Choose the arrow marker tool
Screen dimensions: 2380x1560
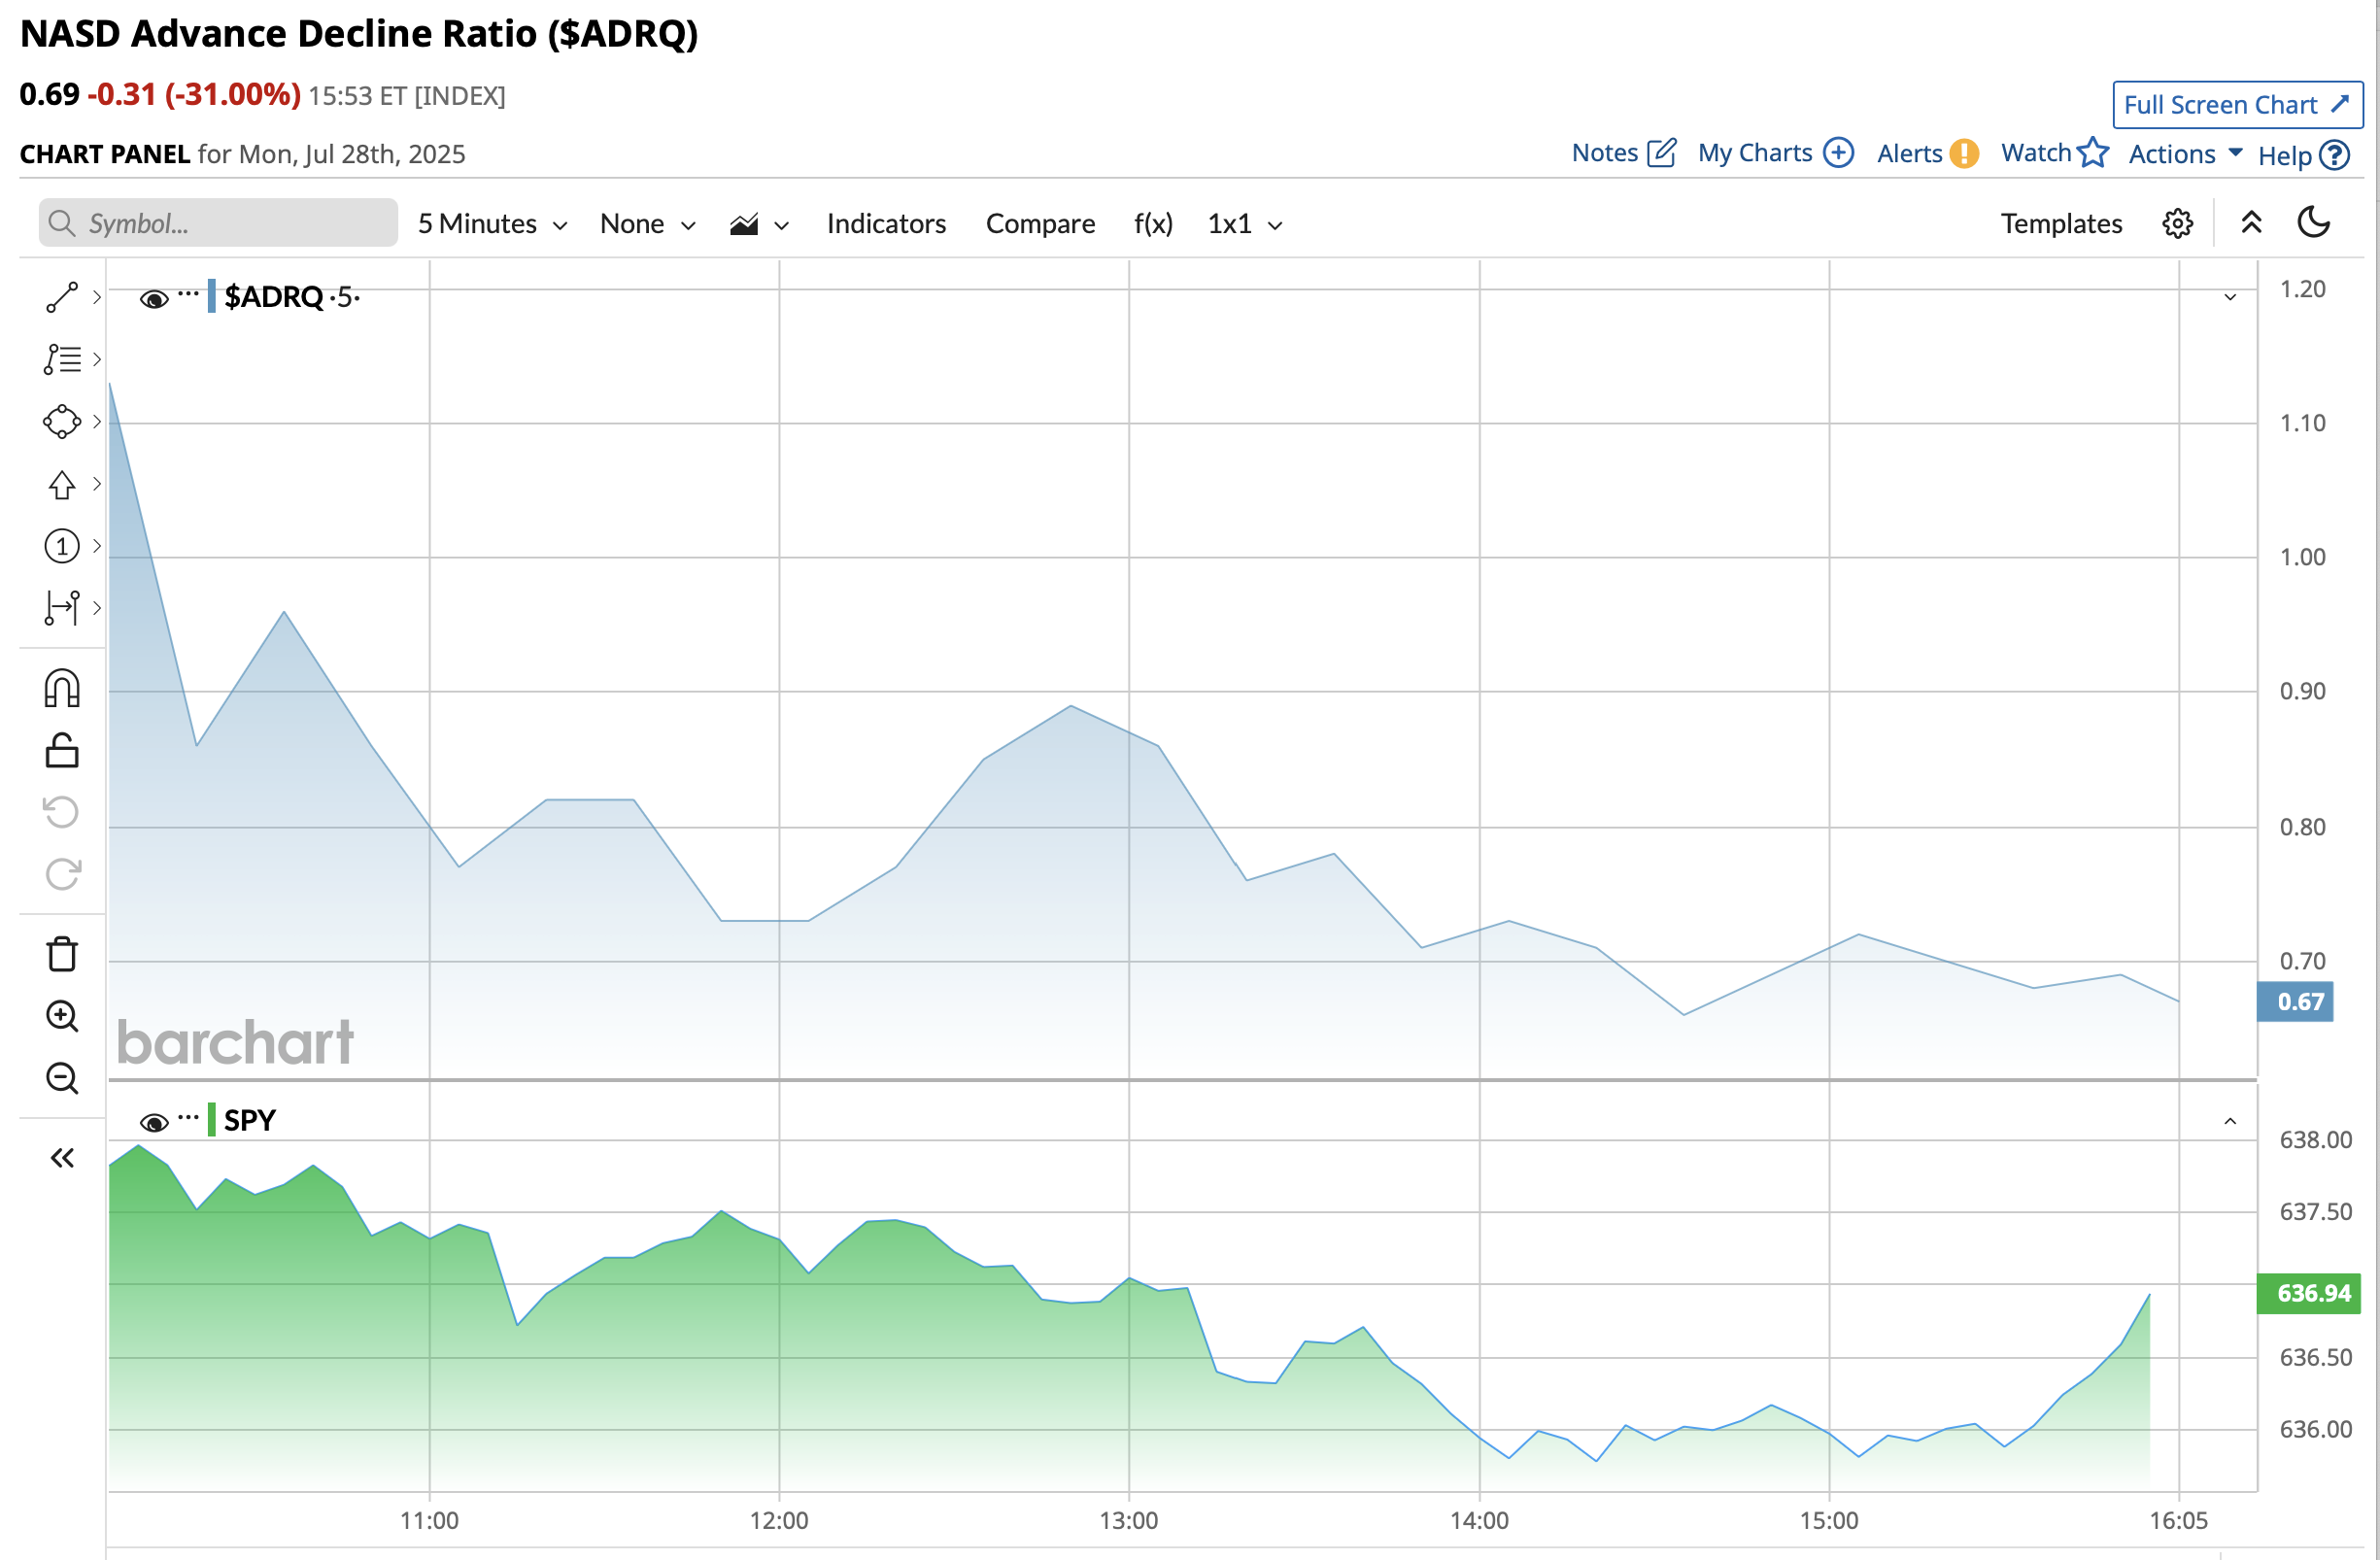pyautogui.click(x=61, y=484)
